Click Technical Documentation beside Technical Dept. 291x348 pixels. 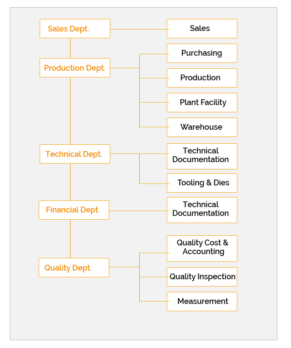click(x=202, y=156)
